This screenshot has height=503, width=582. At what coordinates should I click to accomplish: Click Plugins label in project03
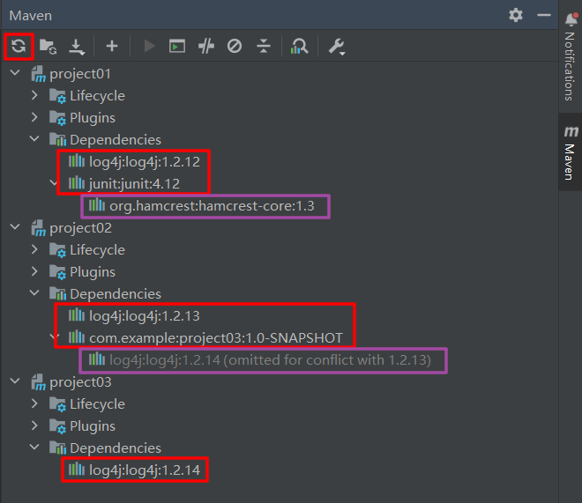93,426
